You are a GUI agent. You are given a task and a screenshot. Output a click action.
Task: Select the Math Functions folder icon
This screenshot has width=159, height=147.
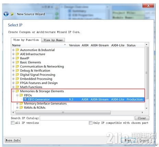(17, 87)
